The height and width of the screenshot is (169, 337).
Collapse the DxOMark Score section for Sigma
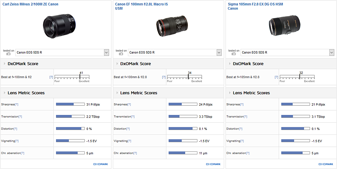230,64
